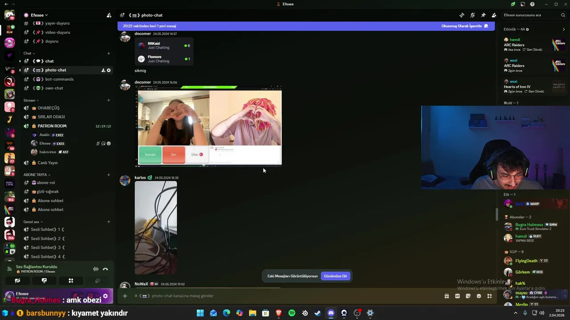Click user Asalin in PATRON ROOM
This screenshot has width=570, height=320.
(x=44, y=135)
